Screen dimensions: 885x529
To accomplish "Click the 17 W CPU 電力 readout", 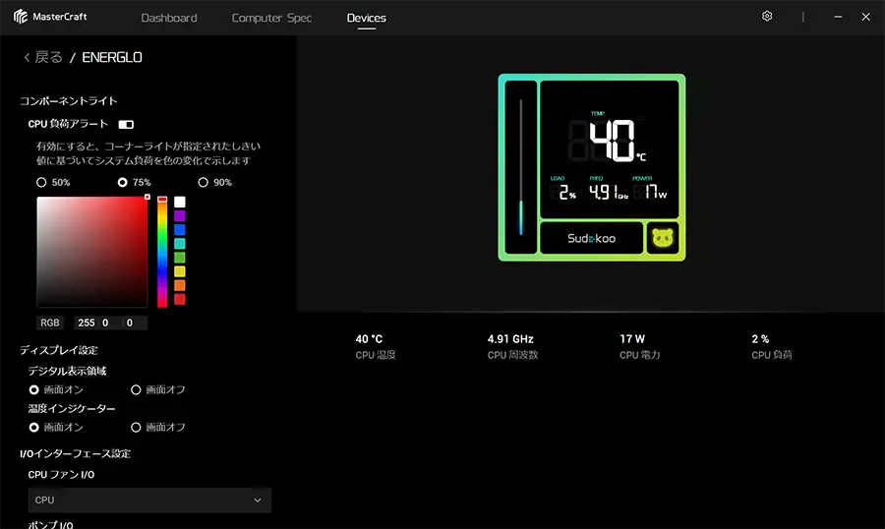I will tap(639, 346).
